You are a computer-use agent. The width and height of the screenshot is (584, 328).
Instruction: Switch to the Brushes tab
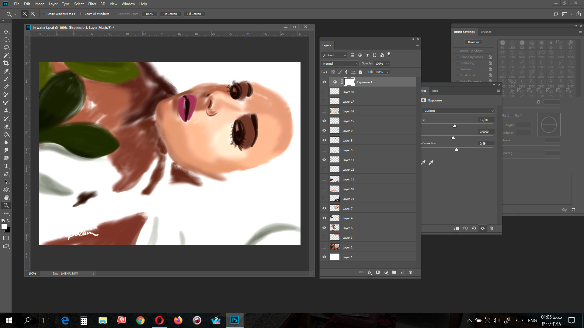(486, 32)
